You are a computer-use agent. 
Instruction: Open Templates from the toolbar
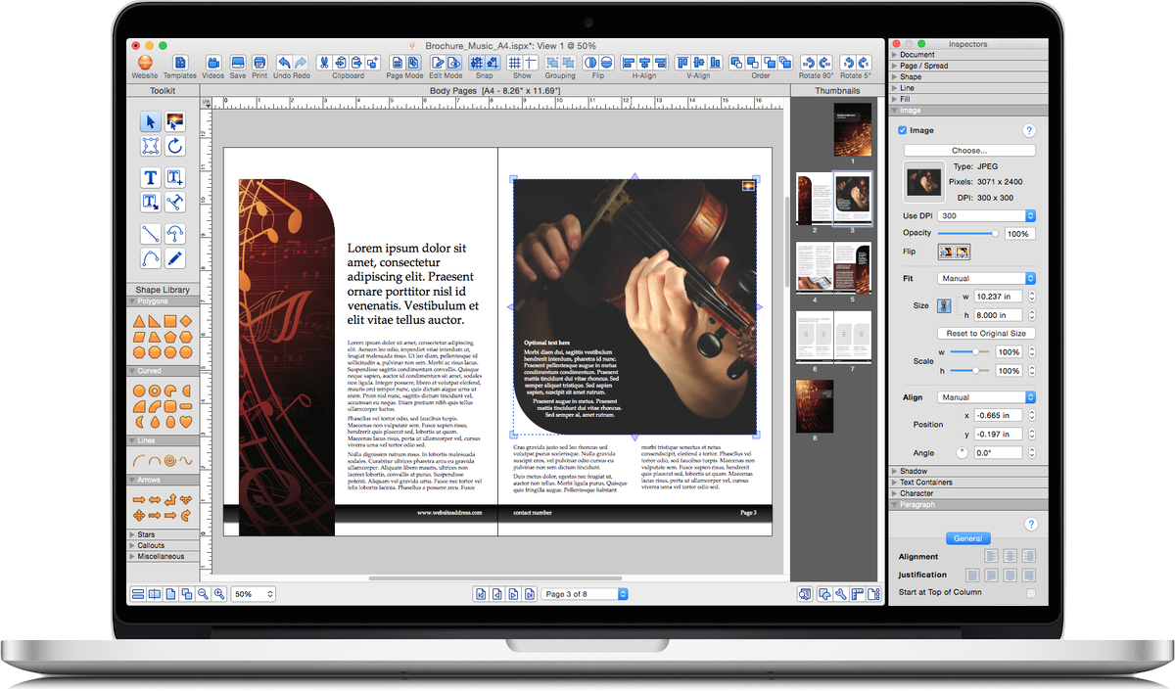click(x=179, y=64)
